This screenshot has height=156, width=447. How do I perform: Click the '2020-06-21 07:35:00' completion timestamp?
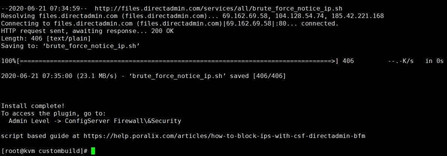coord(36,76)
